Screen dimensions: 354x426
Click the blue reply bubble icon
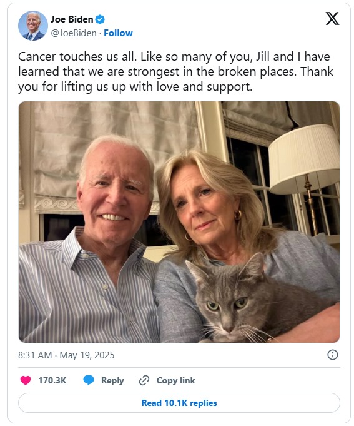coord(89,380)
